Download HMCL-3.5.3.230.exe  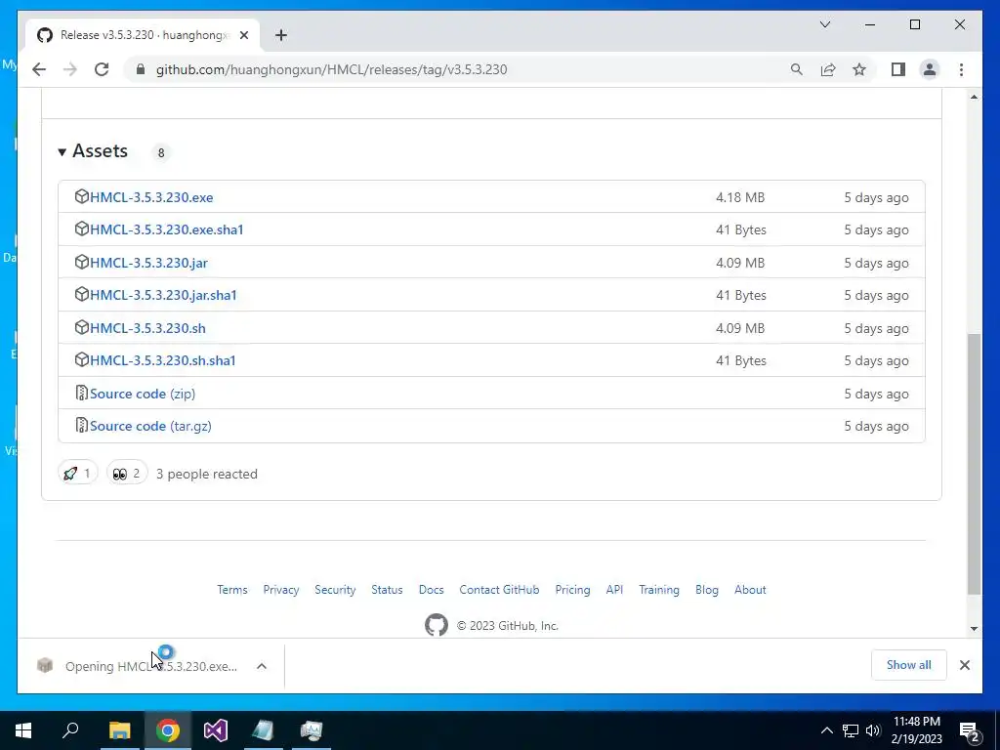tap(151, 197)
